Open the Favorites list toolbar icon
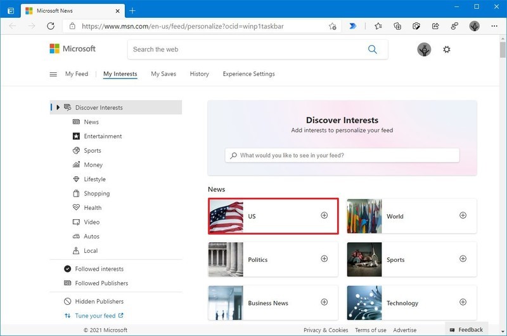This screenshot has width=507, height=336. [378, 26]
